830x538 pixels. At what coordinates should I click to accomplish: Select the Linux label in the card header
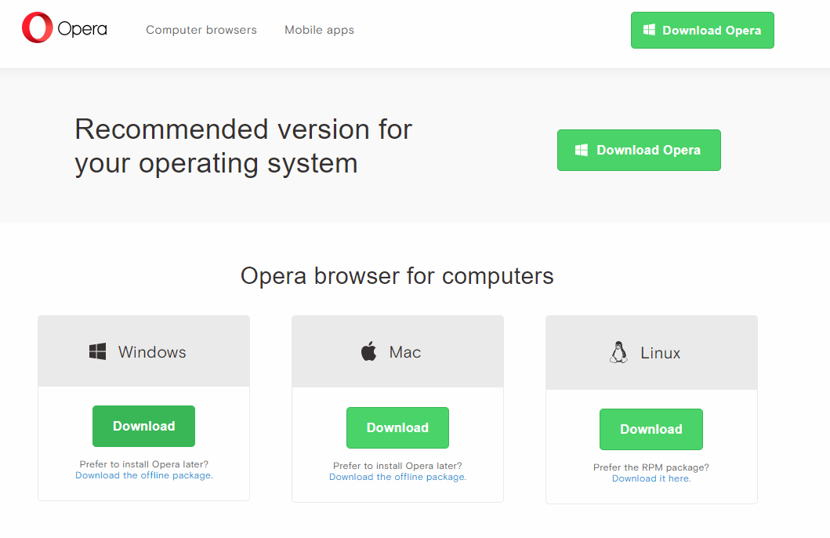[x=660, y=353]
